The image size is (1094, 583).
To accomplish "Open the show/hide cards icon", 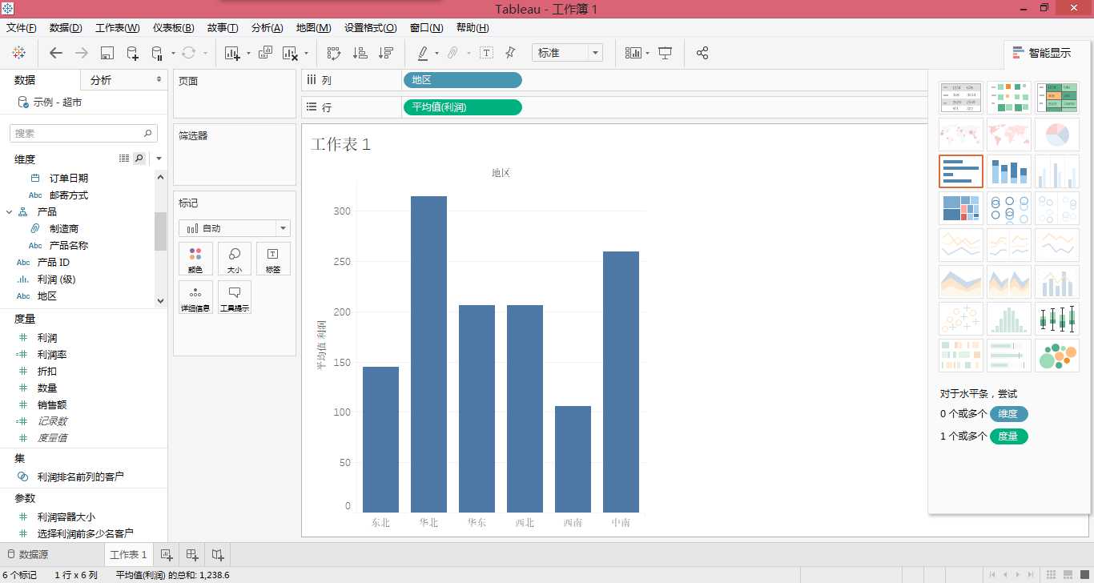I will point(633,53).
